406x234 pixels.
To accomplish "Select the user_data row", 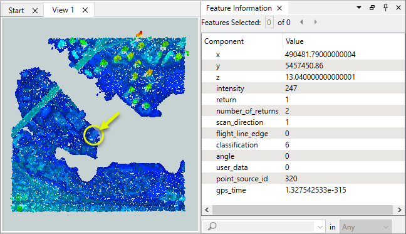I will 303,168.
